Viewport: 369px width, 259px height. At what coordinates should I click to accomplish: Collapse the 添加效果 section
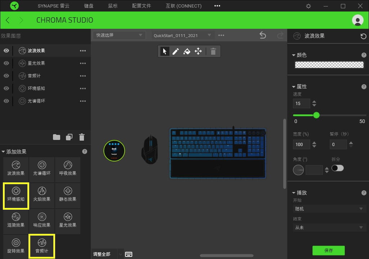pos(3,151)
